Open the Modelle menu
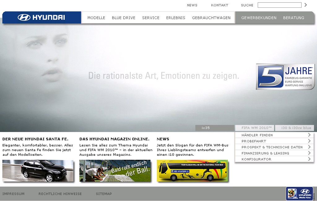 [x=96, y=18]
